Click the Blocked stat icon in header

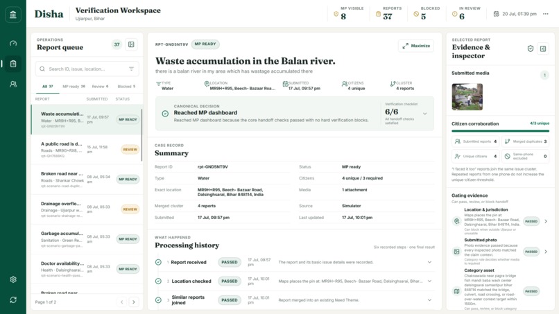point(416,14)
